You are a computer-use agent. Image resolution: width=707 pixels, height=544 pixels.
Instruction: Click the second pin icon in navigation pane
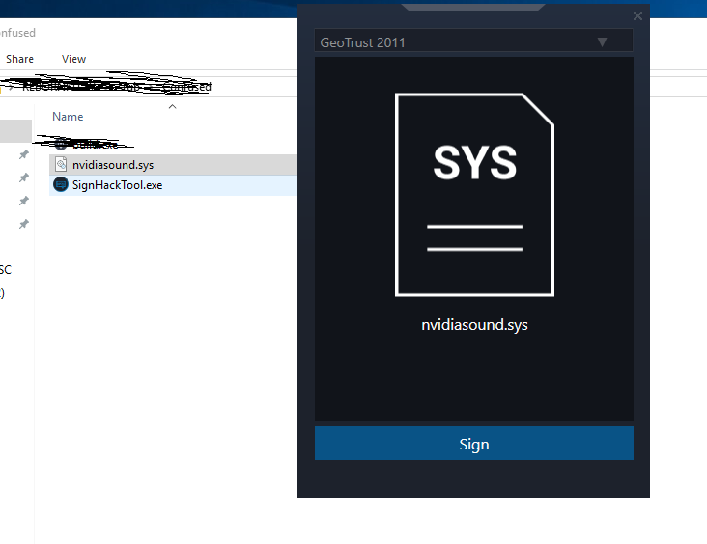(24, 177)
